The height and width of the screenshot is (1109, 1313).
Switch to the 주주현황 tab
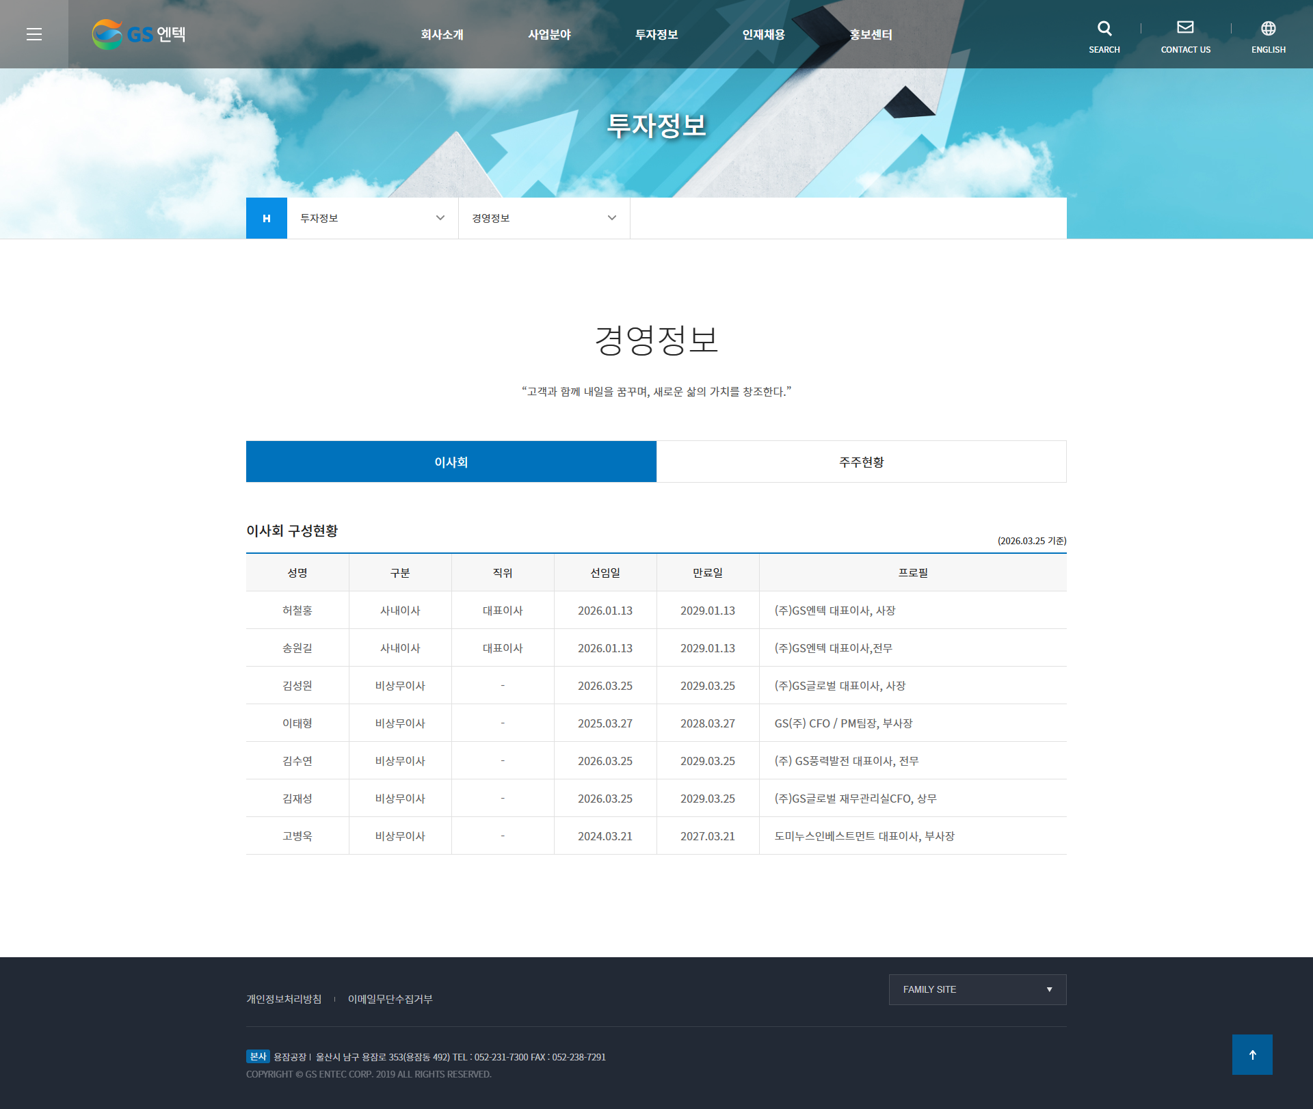[x=861, y=462]
